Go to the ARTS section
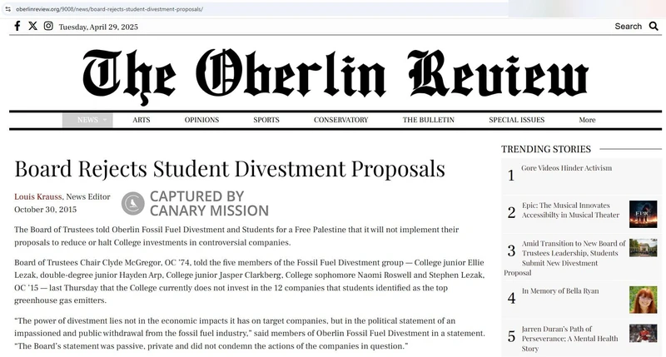Image resolution: width=666 pixels, height=357 pixels. tap(142, 120)
